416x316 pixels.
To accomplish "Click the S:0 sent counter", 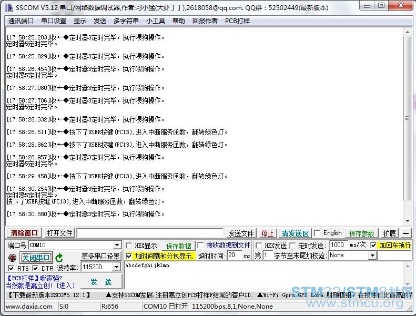I will [64, 307].
